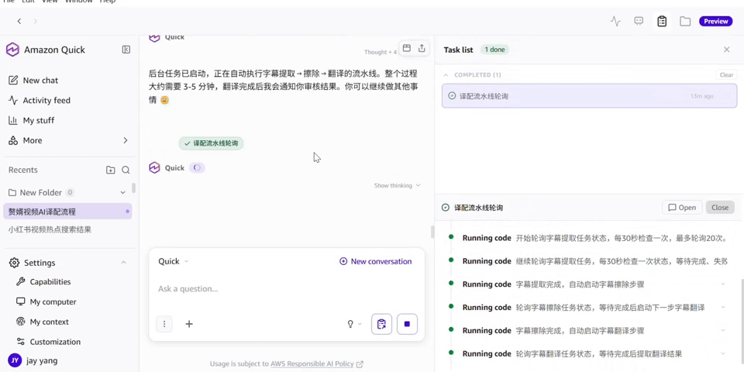Screen dimensions: 744x372
Task: Go forward with the right arrow
Action: click(35, 21)
